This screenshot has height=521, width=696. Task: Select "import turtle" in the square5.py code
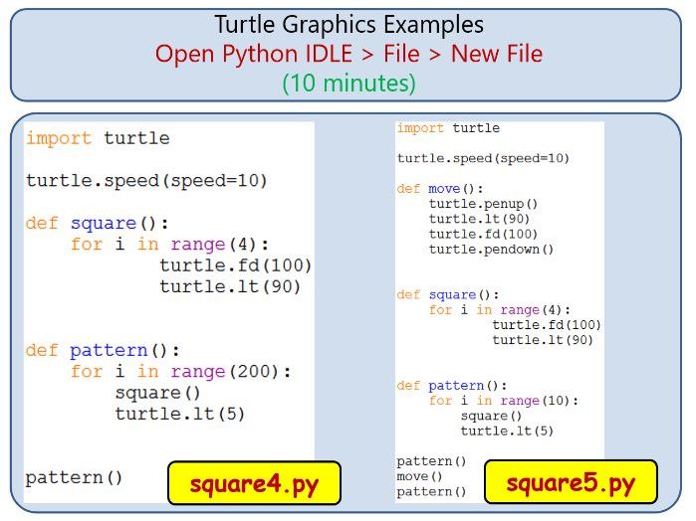pos(448,128)
